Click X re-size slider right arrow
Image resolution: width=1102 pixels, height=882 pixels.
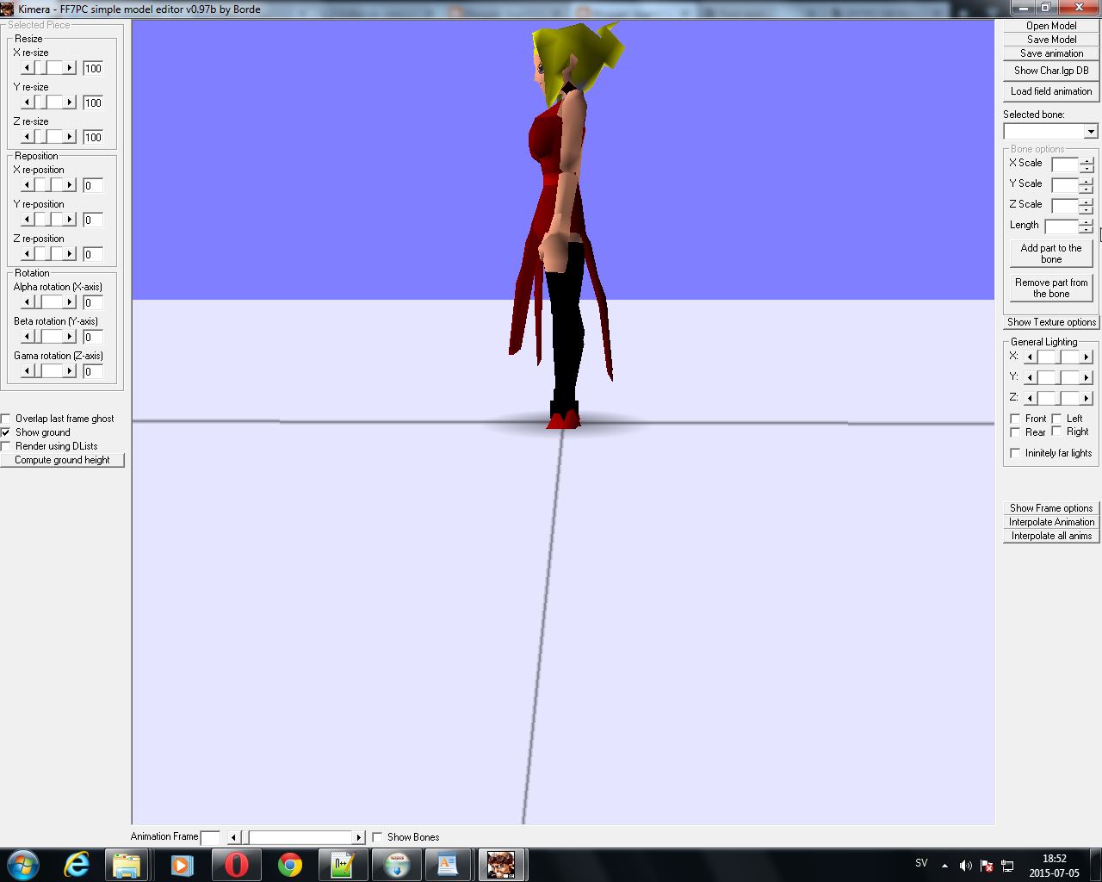(70, 68)
